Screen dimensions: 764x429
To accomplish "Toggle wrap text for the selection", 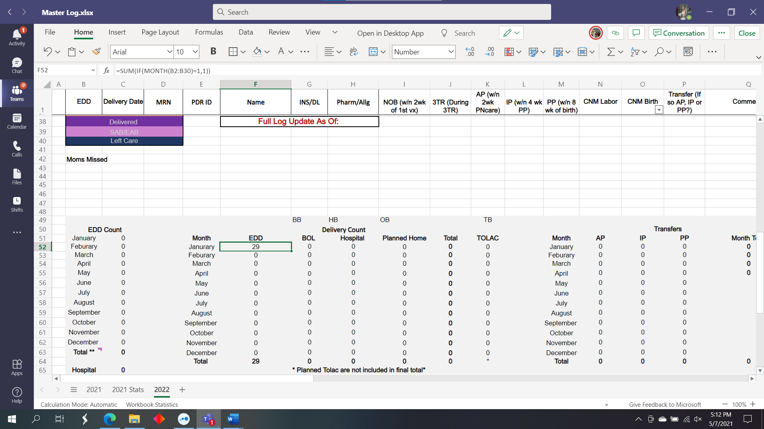I will pos(353,52).
